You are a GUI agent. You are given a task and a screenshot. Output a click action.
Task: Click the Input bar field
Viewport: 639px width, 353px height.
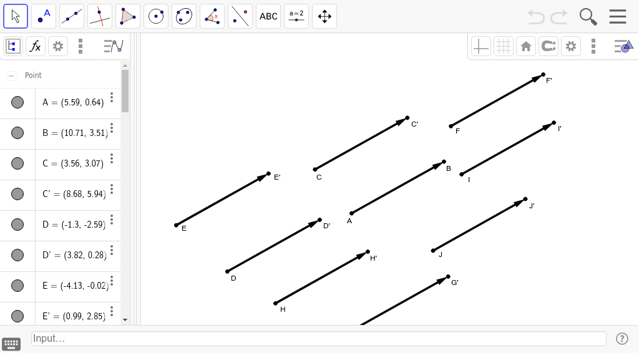(x=319, y=339)
